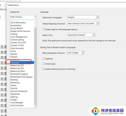Open Default Reading Direction dropdown
This screenshot has height=116, width=126.
[83, 23]
